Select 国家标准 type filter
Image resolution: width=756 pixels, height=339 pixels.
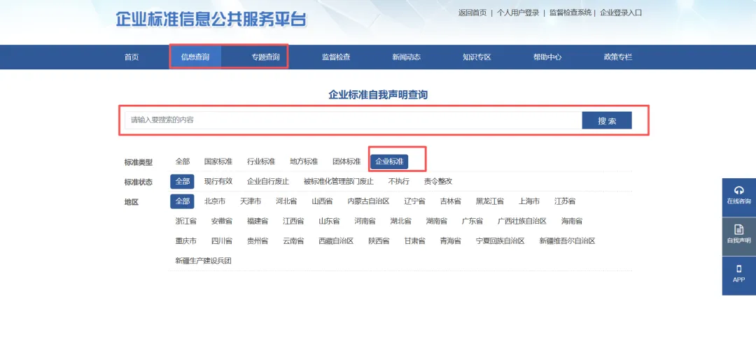point(218,161)
